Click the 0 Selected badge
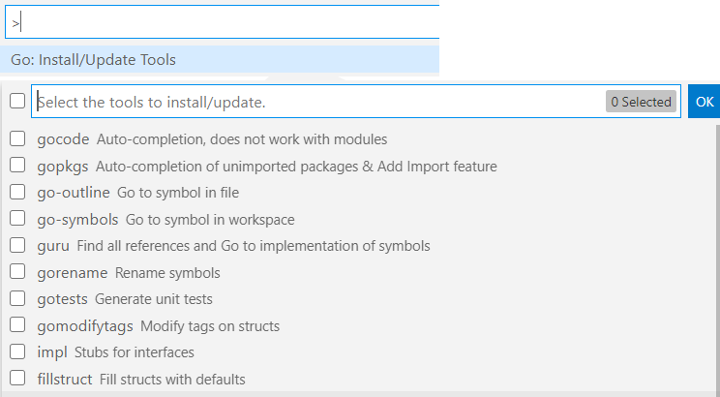Screen dimensions: 720x397 [x=641, y=102]
